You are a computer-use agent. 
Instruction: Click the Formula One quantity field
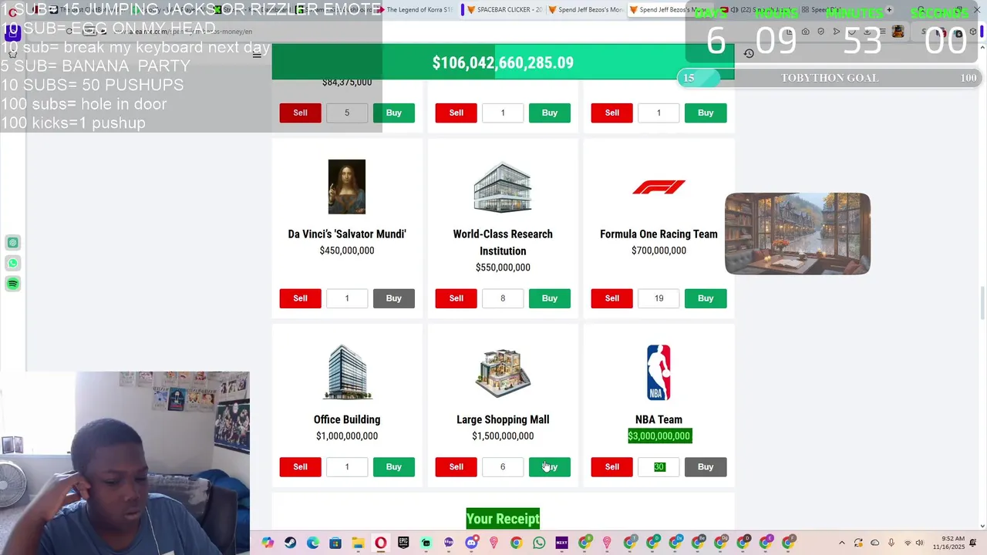coord(659,298)
